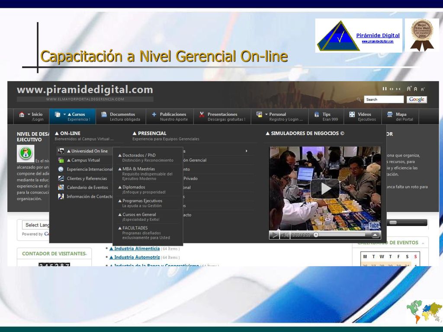Click the ON-LINE column heading
This screenshot has height=332, width=443.
[x=68, y=133]
